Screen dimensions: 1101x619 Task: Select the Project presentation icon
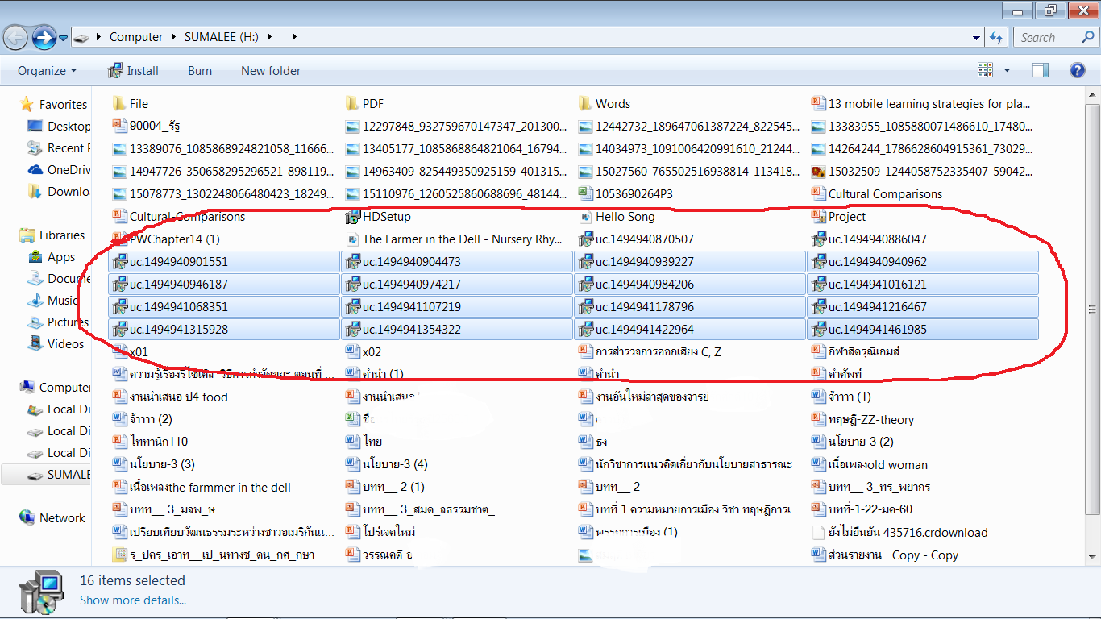[x=818, y=217]
